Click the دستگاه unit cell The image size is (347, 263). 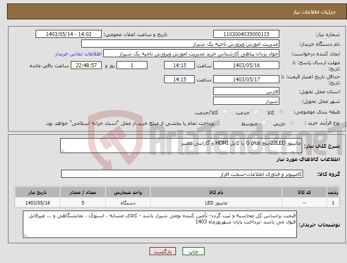point(128,203)
